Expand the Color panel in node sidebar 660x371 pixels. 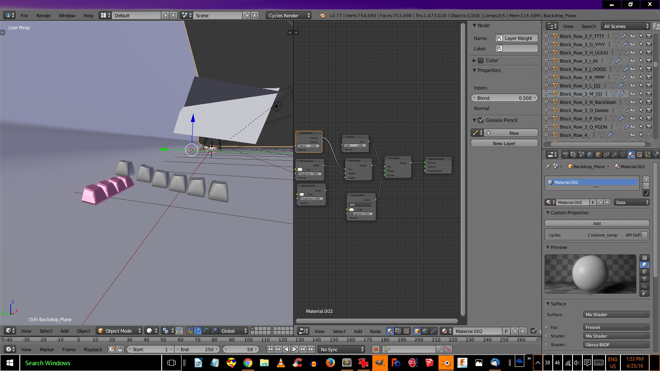click(x=474, y=60)
